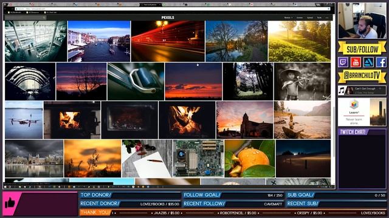Viewport: 389px width, 218px height.
Task: Open the red light trails night photo
Action: tap(168, 41)
